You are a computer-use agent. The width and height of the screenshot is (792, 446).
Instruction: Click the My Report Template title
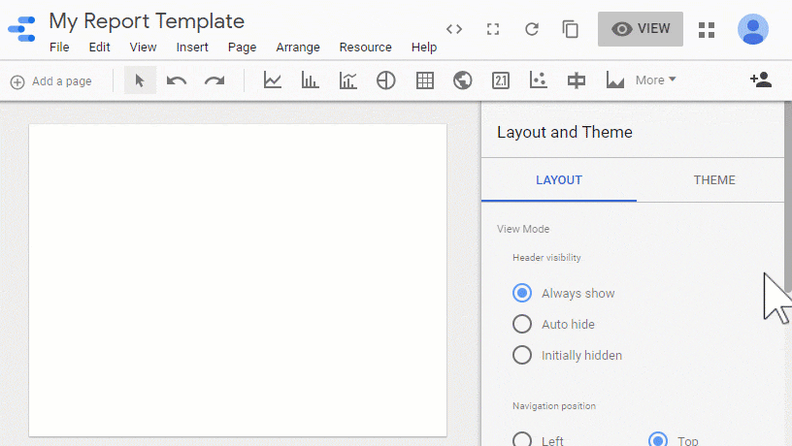[x=147, y=20]
